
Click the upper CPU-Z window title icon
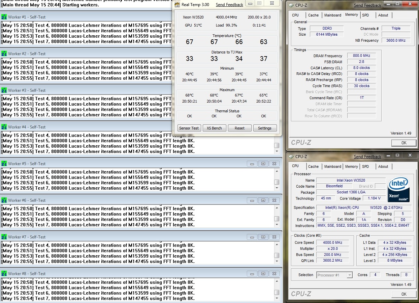coord(290,5)
